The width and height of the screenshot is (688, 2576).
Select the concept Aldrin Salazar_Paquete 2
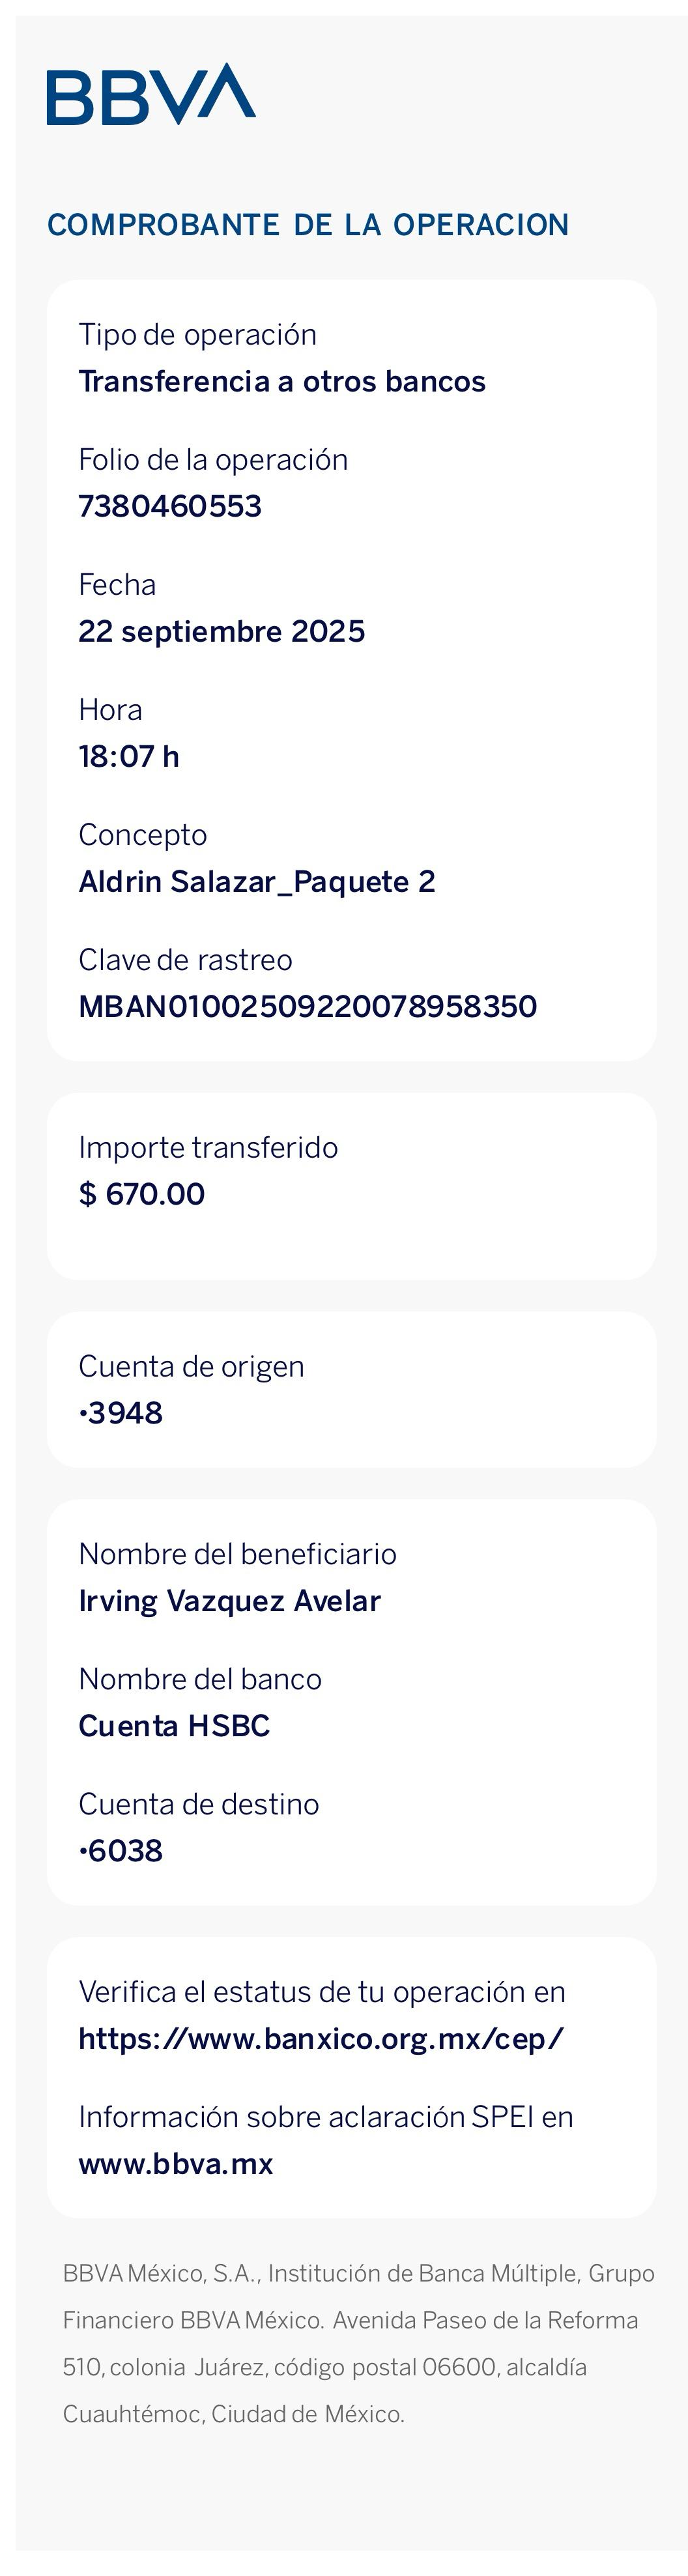coord(257,881)
